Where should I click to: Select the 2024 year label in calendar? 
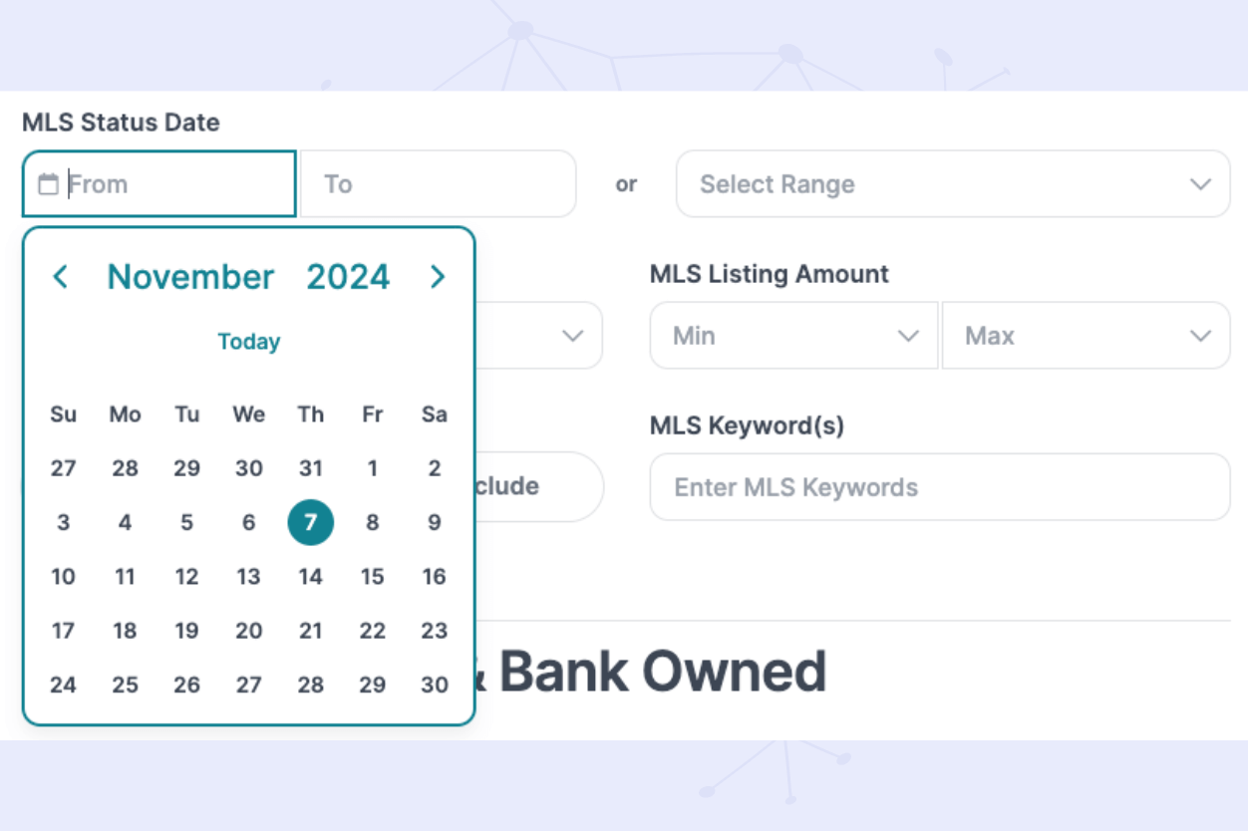(x=348, y=277)
